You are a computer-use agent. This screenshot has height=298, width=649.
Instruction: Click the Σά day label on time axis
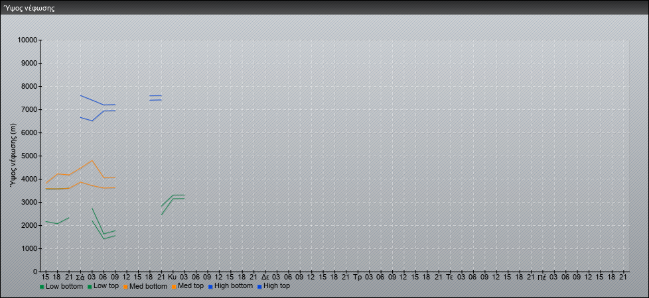pyautogui.click(x=80, y=277)
